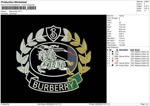Click "Natural White" in the 14862 stitches row
Viewport: 150px width, 106px height.
pos(124,56)
